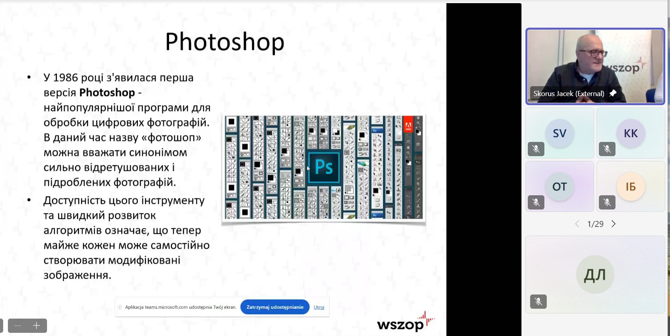Click the sharing notice text 'Aplikacja teams.microsoft.com'
The image size is (670, 336).
click(x=181, y=307)
